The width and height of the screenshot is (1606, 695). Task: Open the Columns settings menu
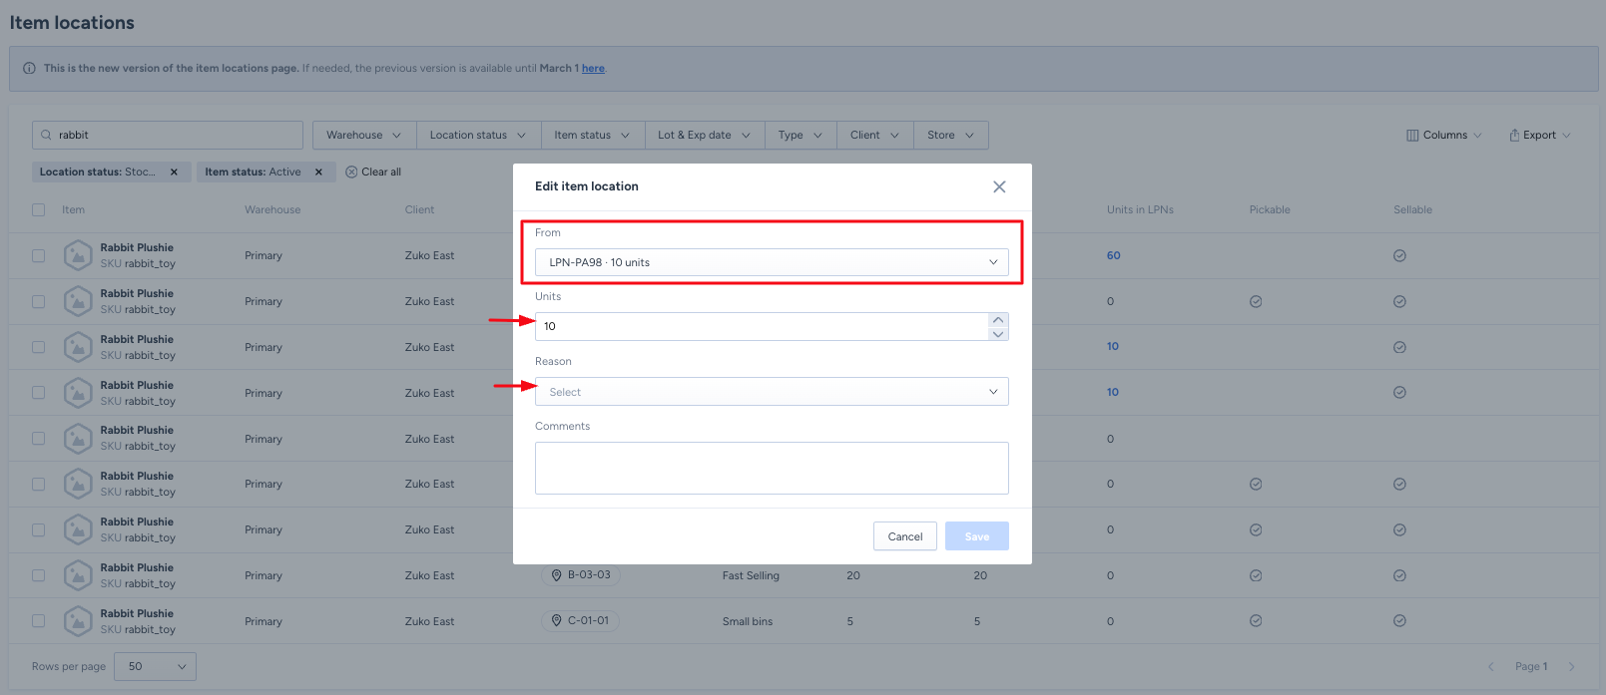click(x=1443, y=136)
